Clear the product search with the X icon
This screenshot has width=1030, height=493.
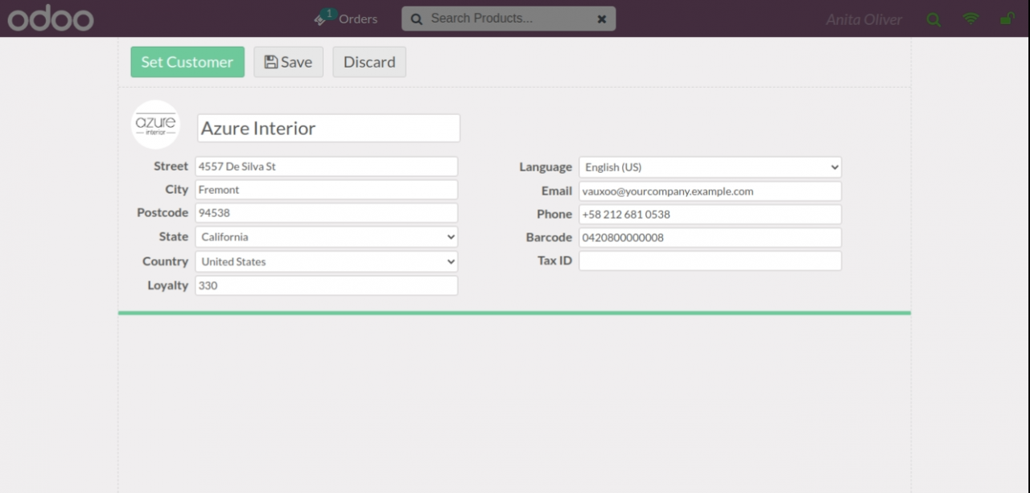pos(601,18)
